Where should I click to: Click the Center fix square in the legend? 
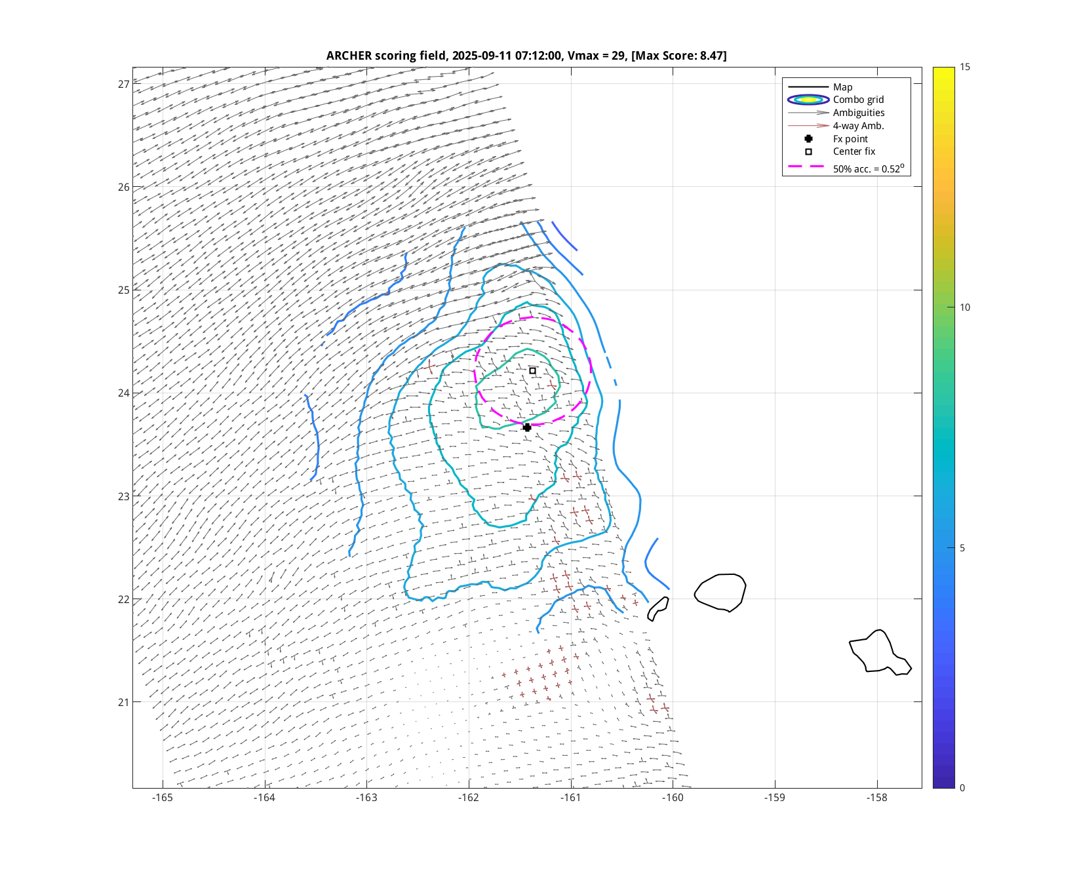[808, 151]
